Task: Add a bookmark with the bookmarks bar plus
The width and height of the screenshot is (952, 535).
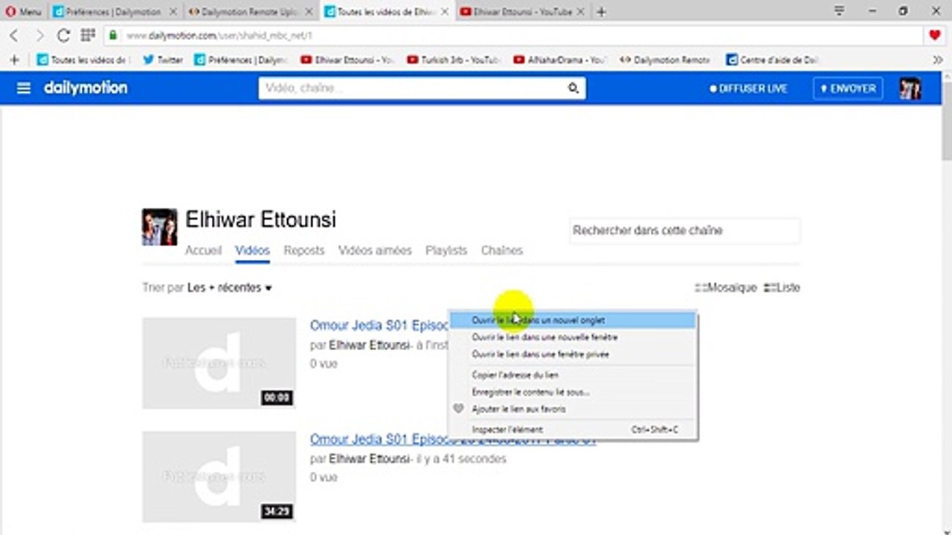Action: point(13,59)
